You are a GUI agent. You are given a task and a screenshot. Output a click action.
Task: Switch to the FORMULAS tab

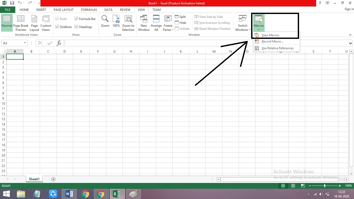pyautogui.click(x=89, y=10)
